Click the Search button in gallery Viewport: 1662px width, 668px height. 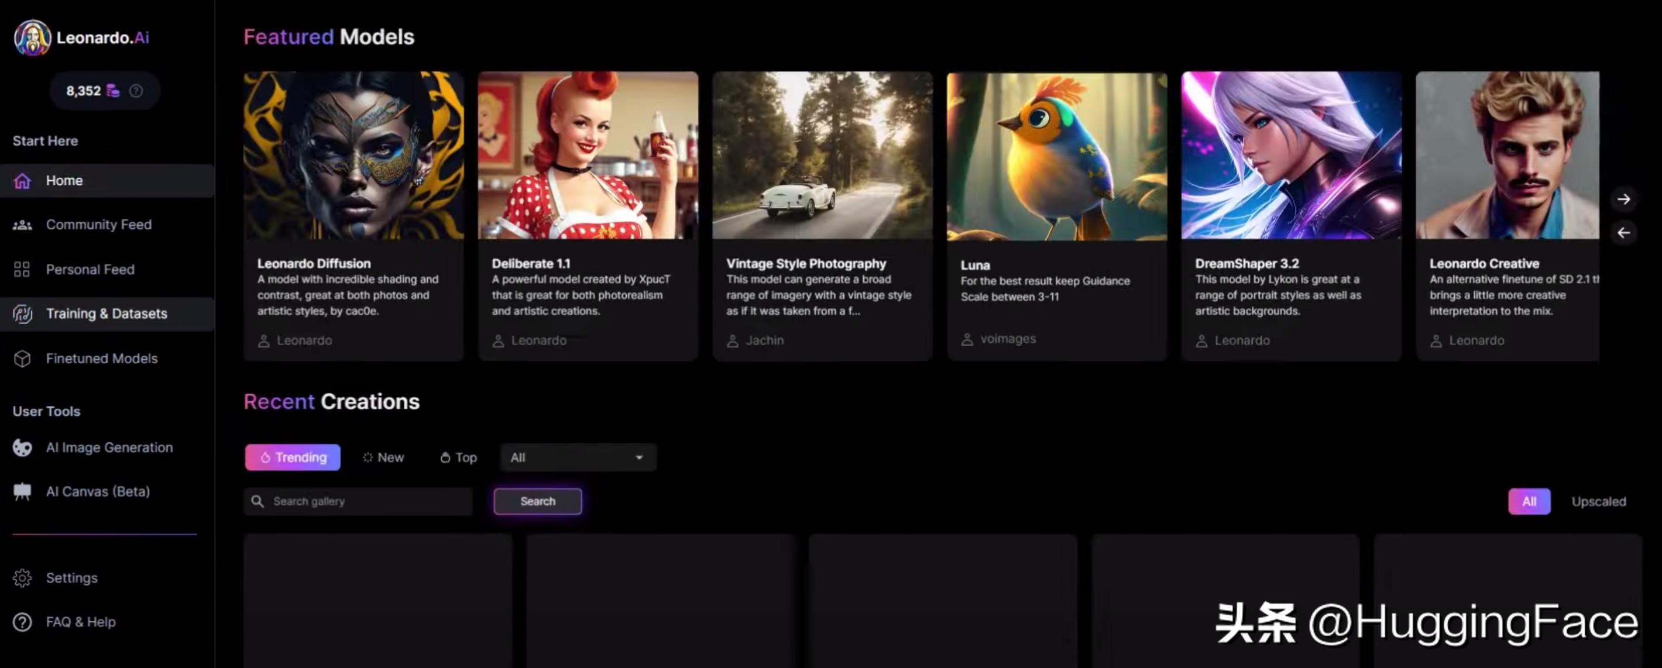pos(537,501)
